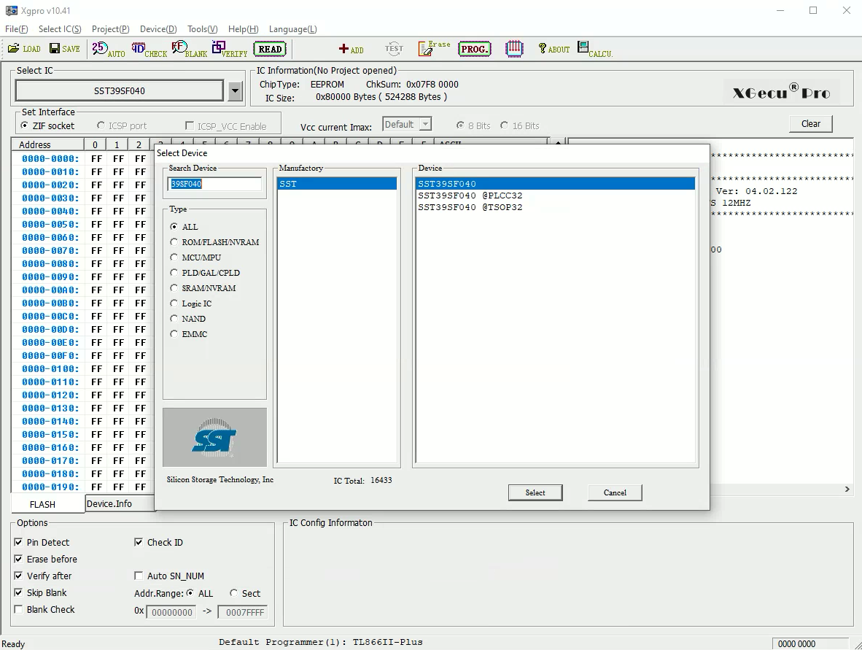Click the VERIFY toolbar icon
The image size is (862, 650).
click(228, 49)
